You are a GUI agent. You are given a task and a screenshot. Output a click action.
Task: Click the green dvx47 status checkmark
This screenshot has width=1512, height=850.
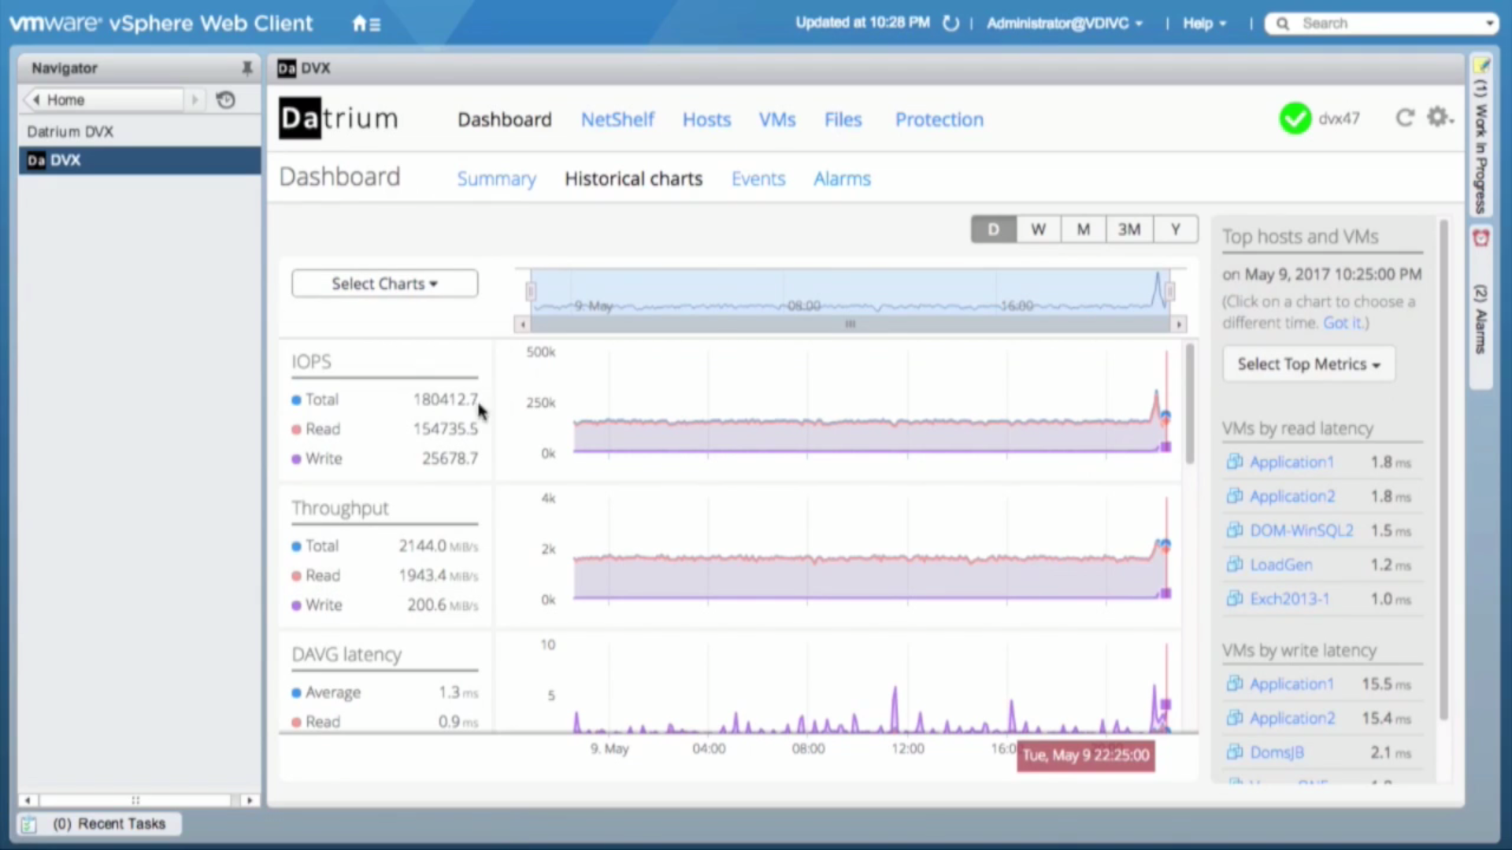click(1295, 119)
